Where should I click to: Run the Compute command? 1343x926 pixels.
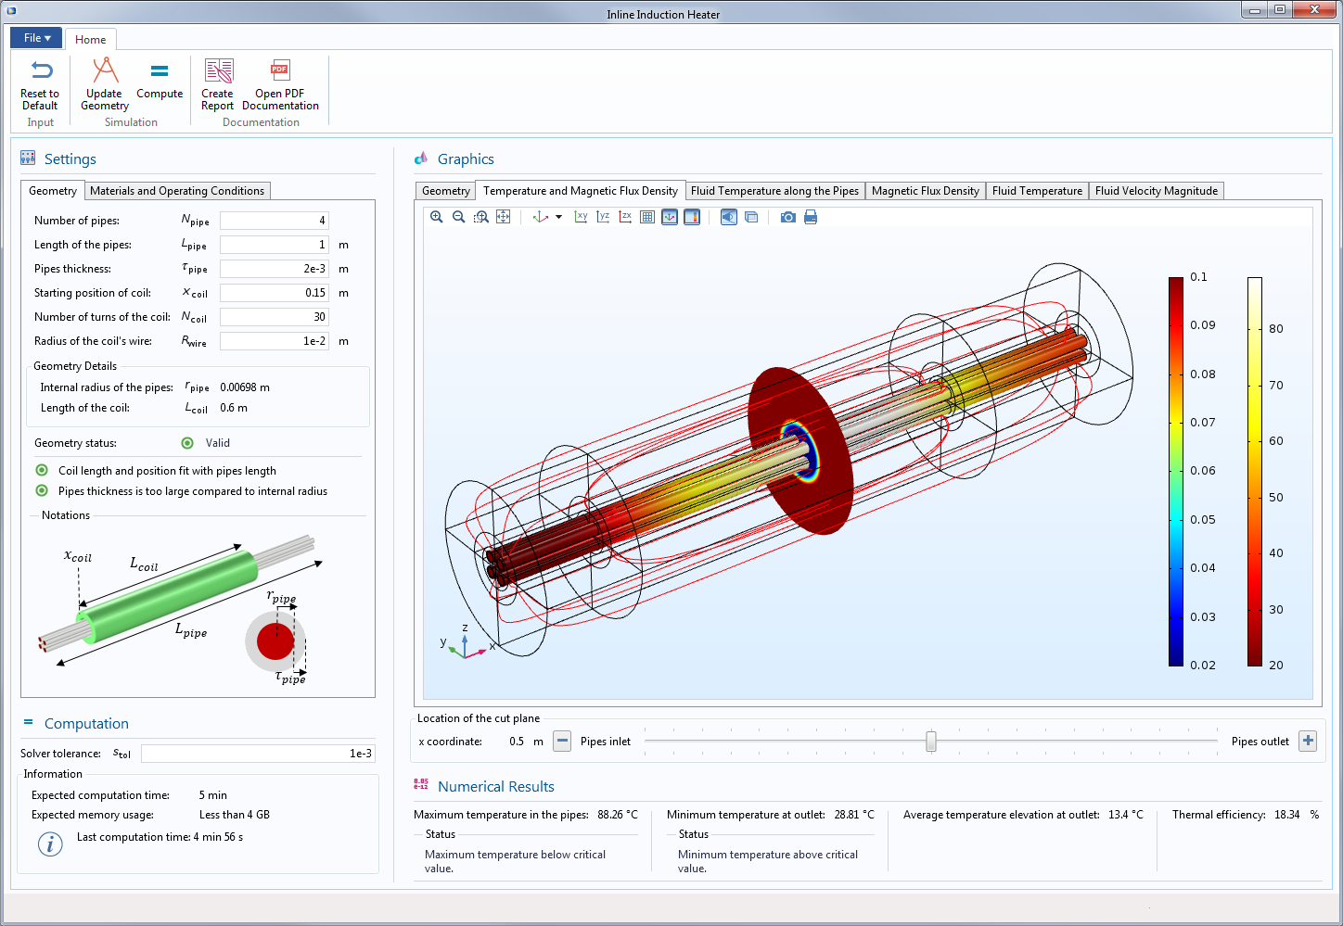(x=160, y=81)
